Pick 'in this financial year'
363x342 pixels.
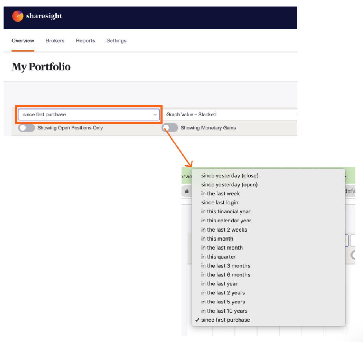268,212
